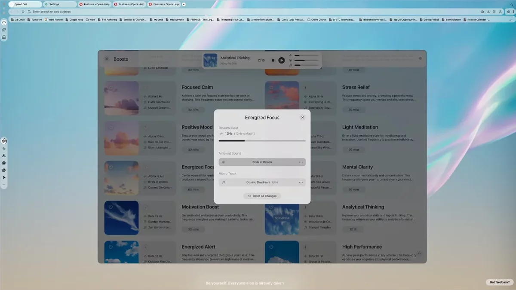The height and width of the screenshot is (290, 516).
Task: Click Reset All Changes button
Action: (262, 196)
